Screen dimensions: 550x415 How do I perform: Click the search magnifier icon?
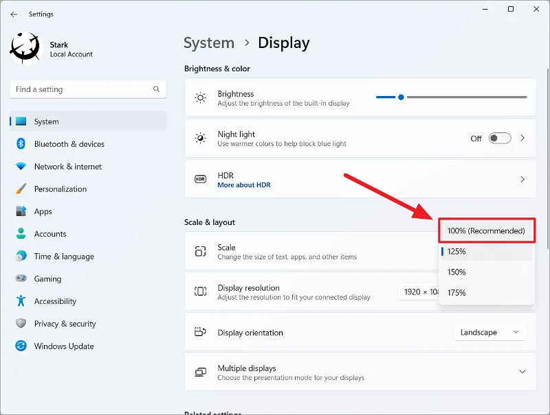(x=157, y=89)
